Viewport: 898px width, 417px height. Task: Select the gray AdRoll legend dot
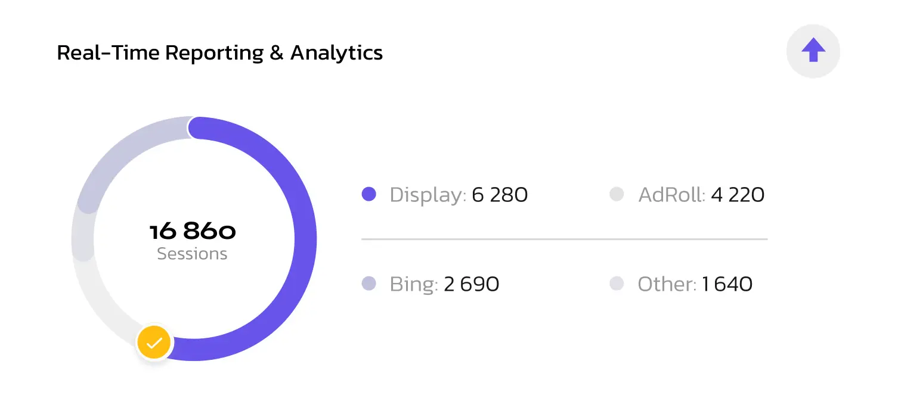[x=617, y=194]
